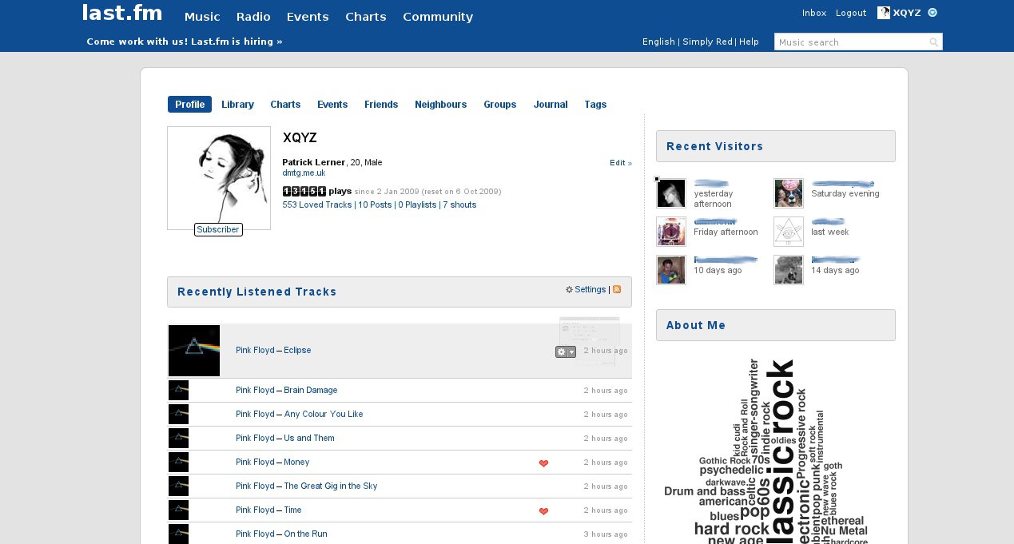Screen dimensions: 1014x544
Task: Open the large Eclipse album artwork
Action: 194,351
